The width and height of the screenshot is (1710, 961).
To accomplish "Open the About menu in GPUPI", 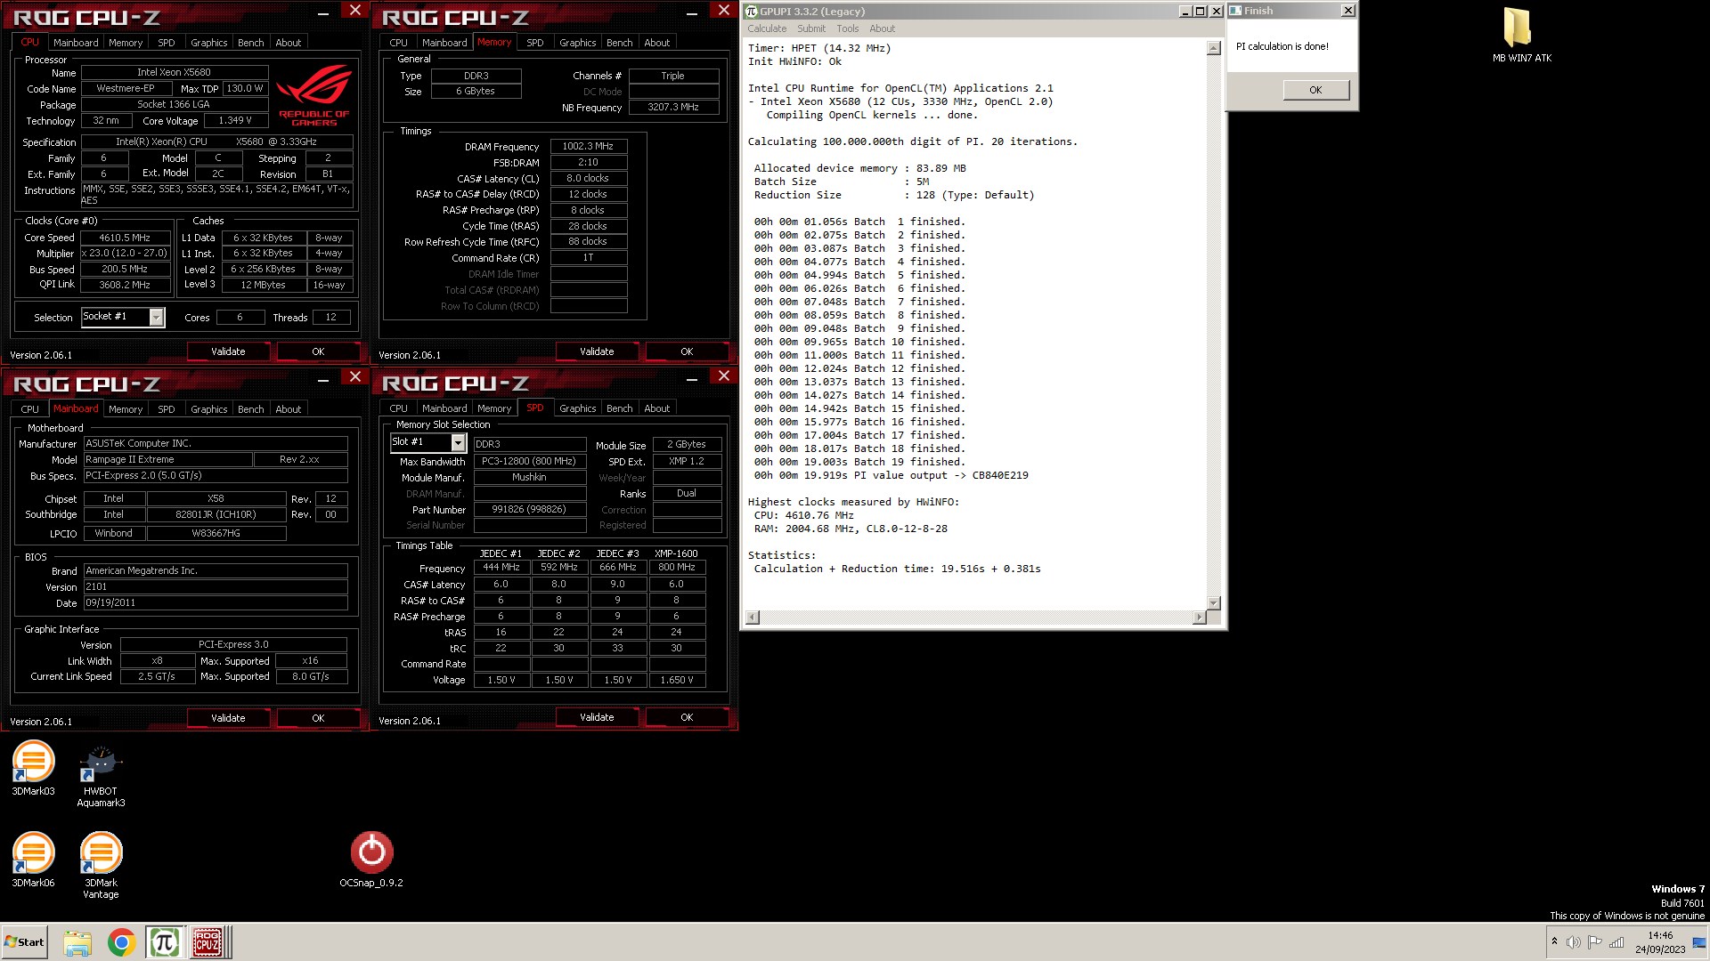I will point(882,28).
